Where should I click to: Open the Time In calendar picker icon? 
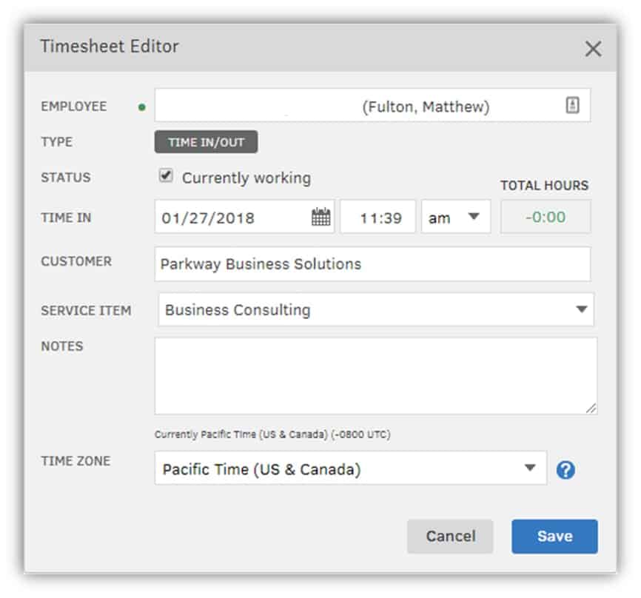point(321,217)
